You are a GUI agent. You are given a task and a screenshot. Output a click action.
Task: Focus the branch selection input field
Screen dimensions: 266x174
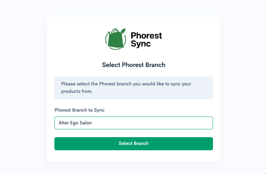(133, 123)
